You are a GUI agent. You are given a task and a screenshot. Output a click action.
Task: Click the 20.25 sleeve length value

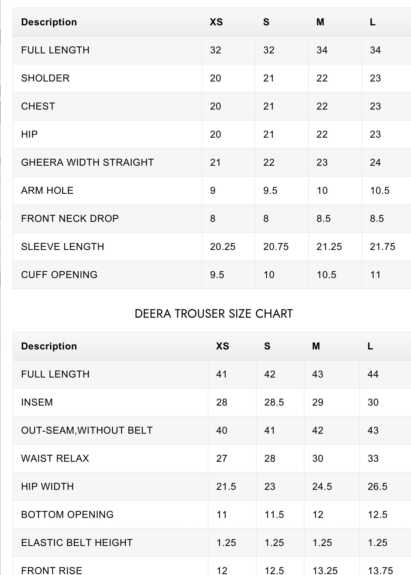pyautogui.click(x=223, y=247)
